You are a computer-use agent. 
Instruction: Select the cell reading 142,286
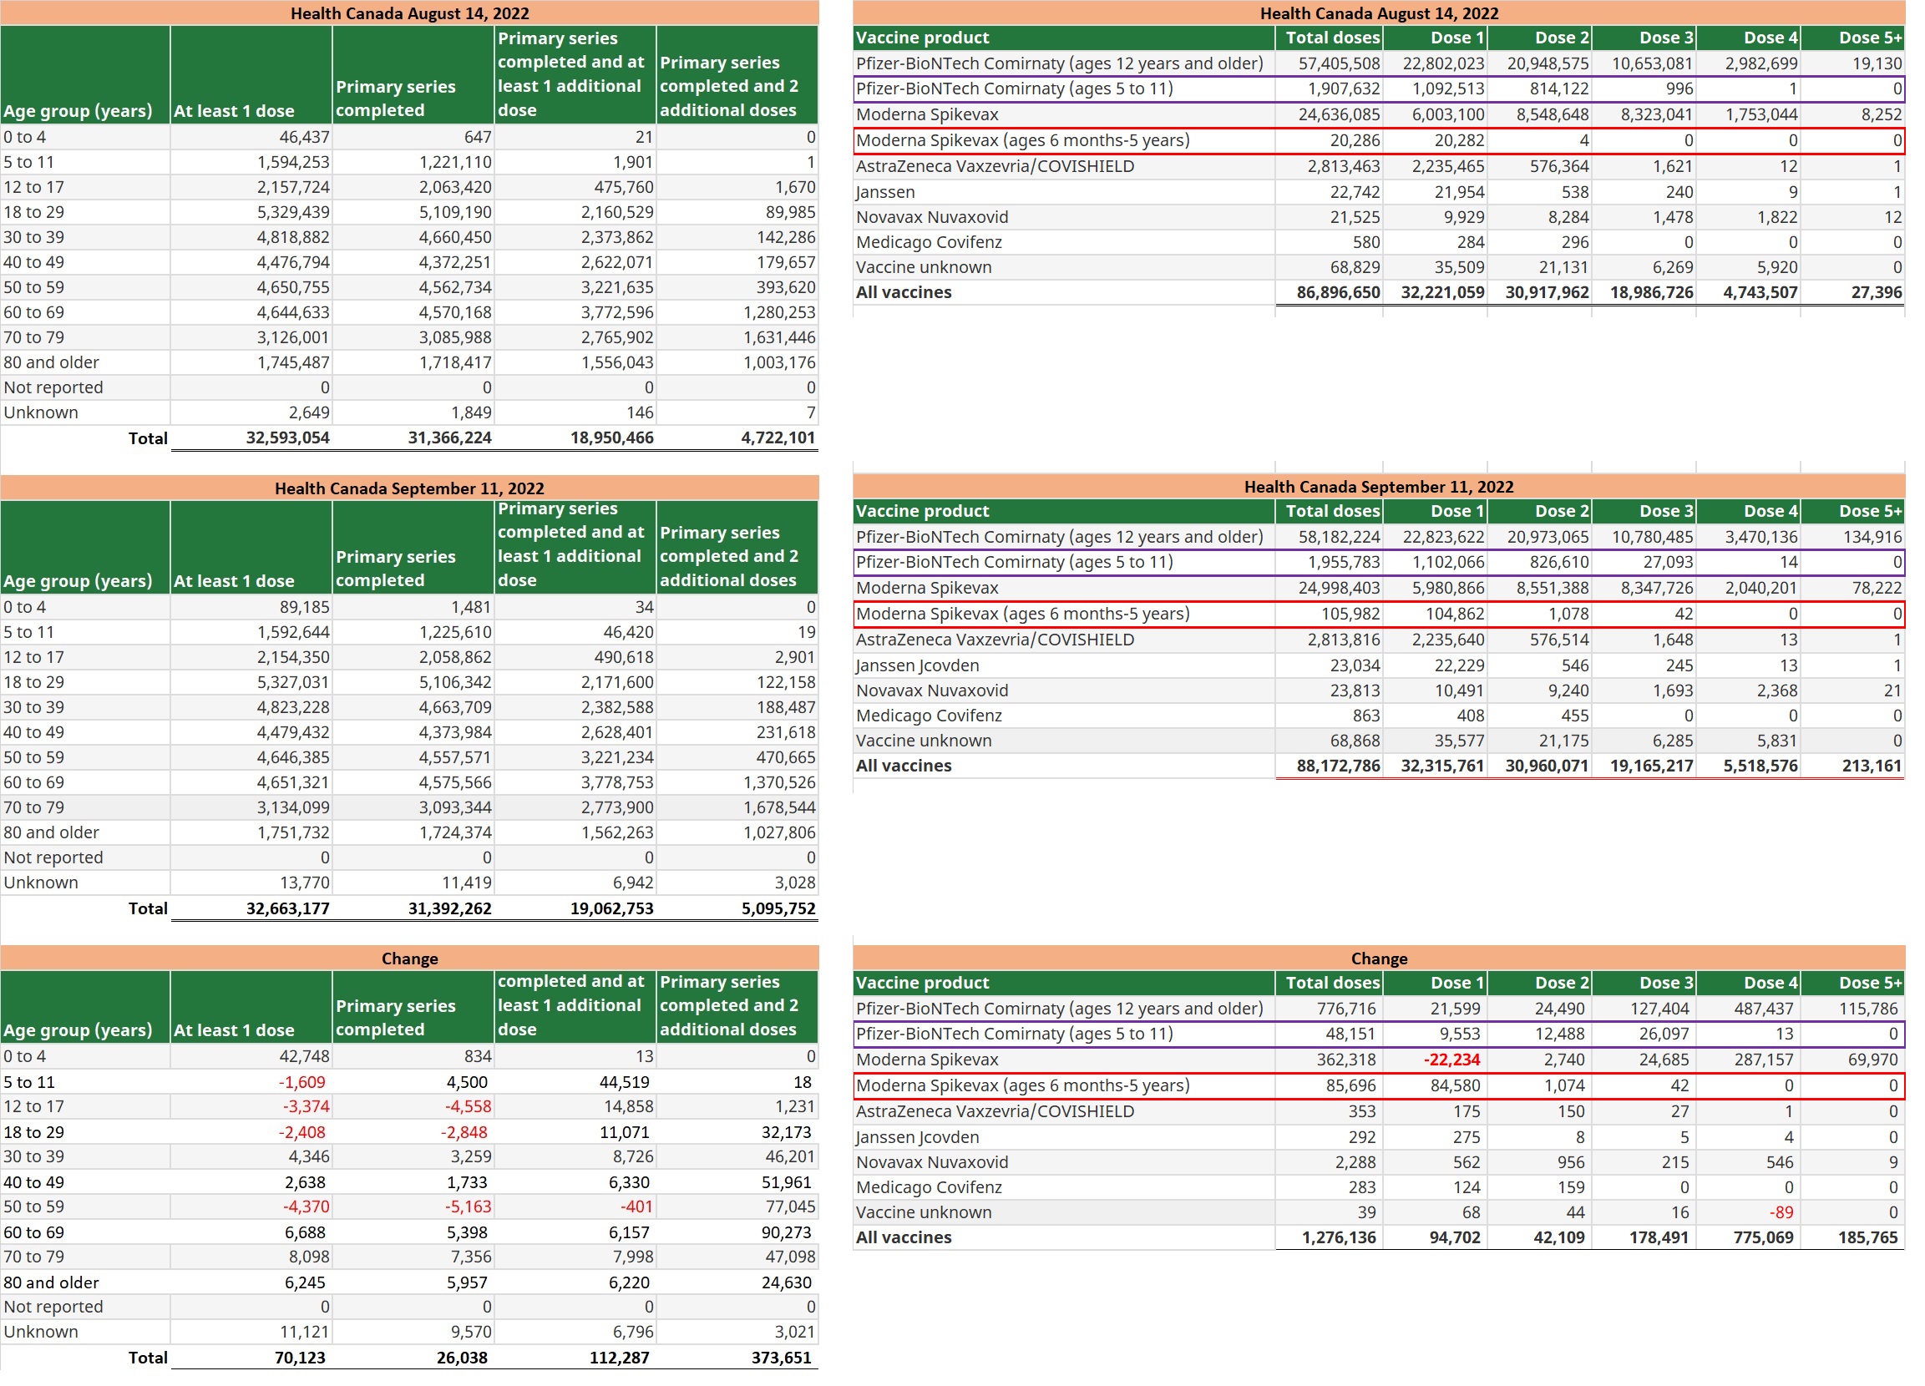pos(737,237)
